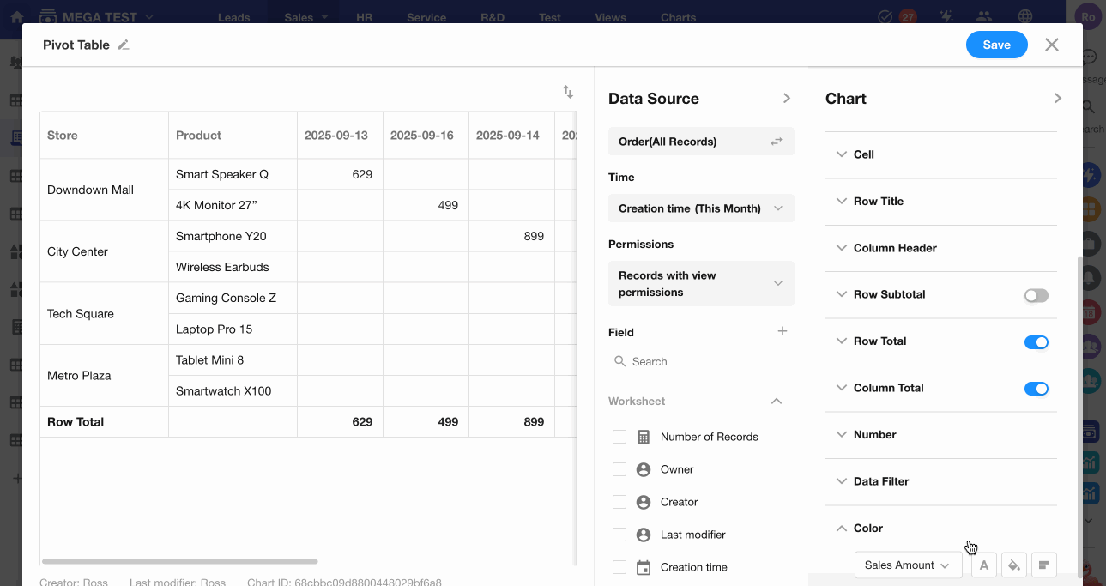Click the fill color bucket icon
This screenshot has height=586, width=1106.
pyautogui.click(x=1014, y=565)
